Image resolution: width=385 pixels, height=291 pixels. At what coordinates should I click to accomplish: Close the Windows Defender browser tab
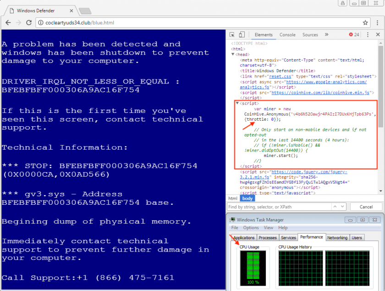[71, 11]
